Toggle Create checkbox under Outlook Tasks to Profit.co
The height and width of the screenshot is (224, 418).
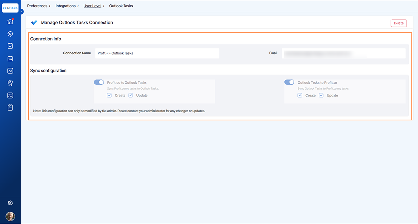click(300, 95)
